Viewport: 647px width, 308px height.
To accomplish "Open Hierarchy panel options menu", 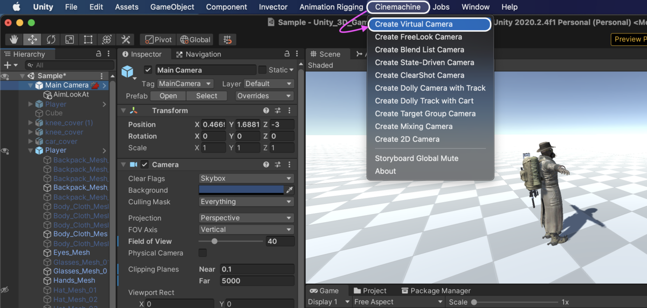I will (x=108, y=54).
